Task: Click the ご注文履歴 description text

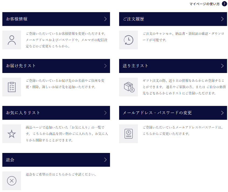Action: [183, 37]
